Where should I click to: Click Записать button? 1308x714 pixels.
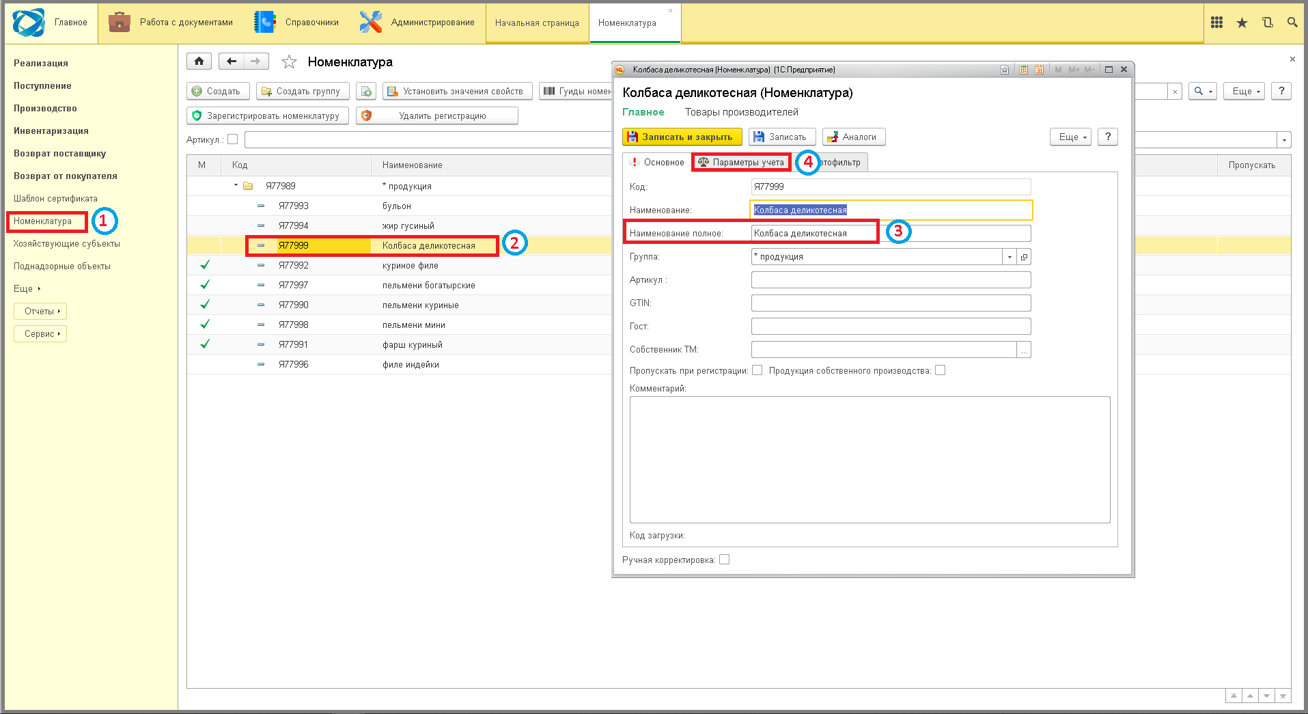782,137
